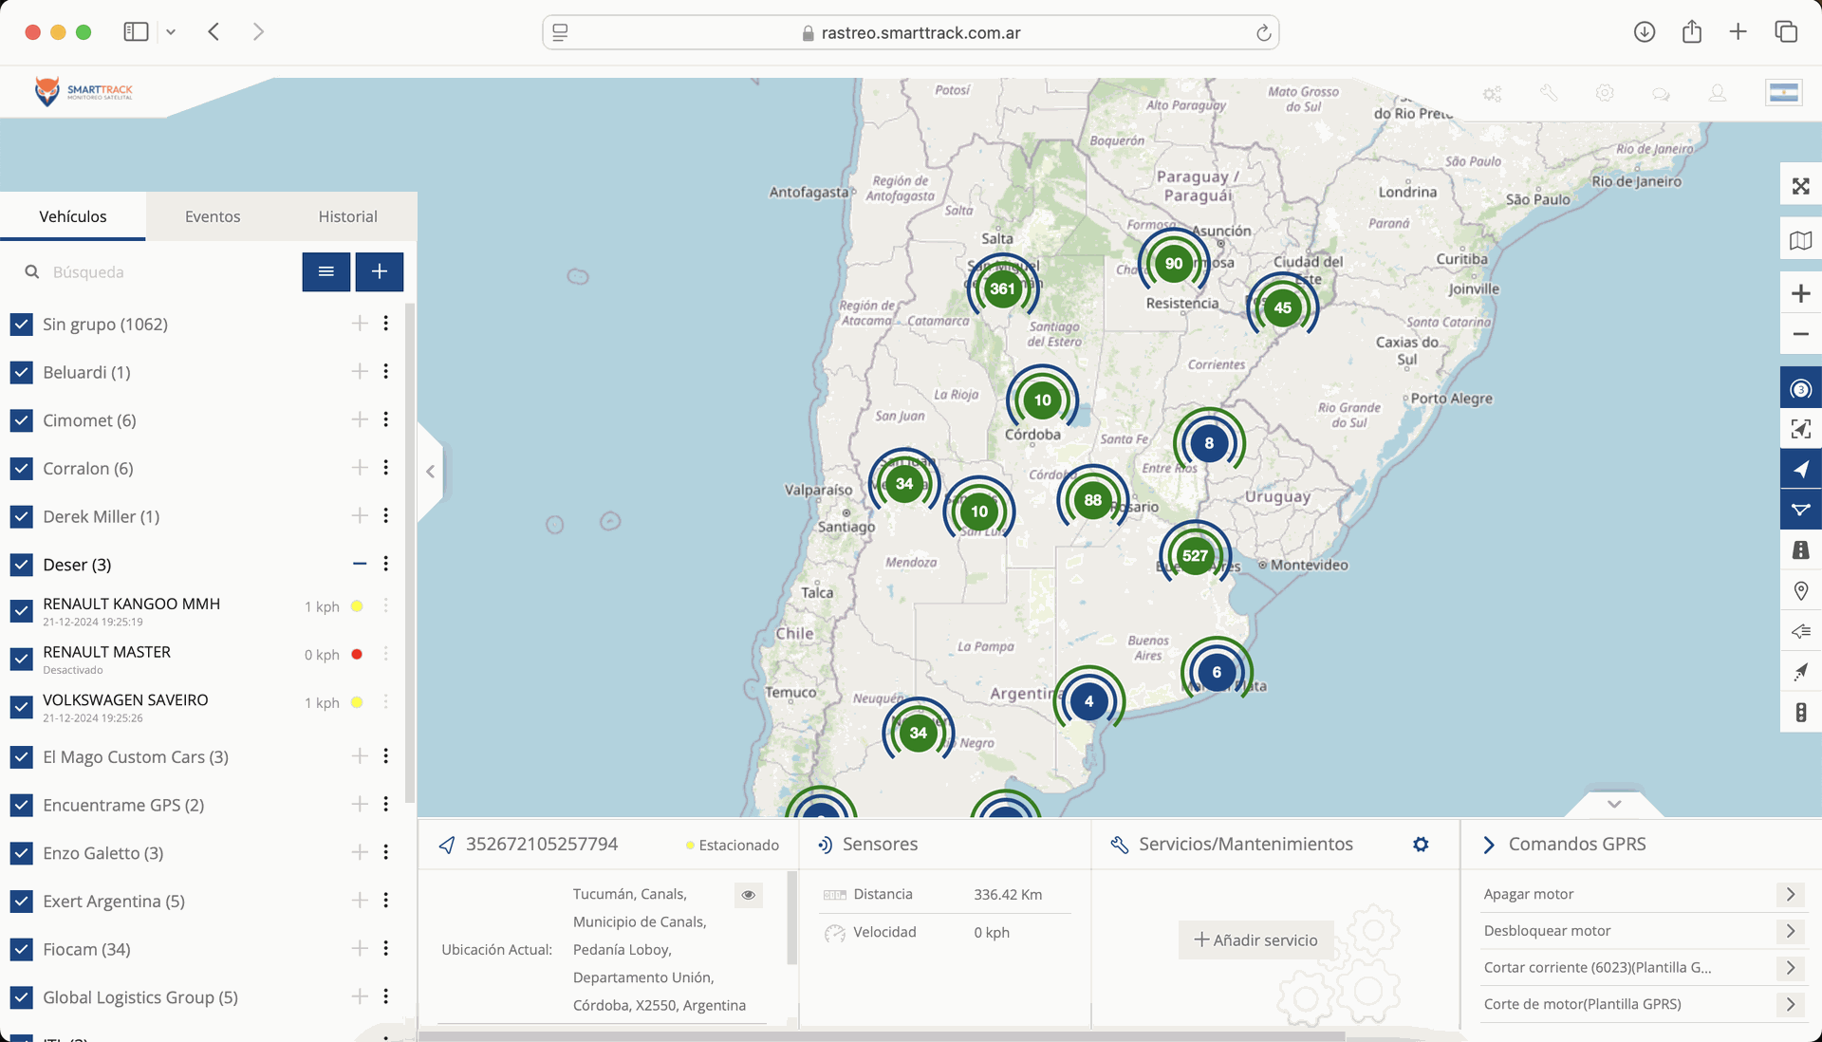1822x1042 pixels.
Task: Toggle the eye icon beside Ubicación Actual
Action: point(748,895)
